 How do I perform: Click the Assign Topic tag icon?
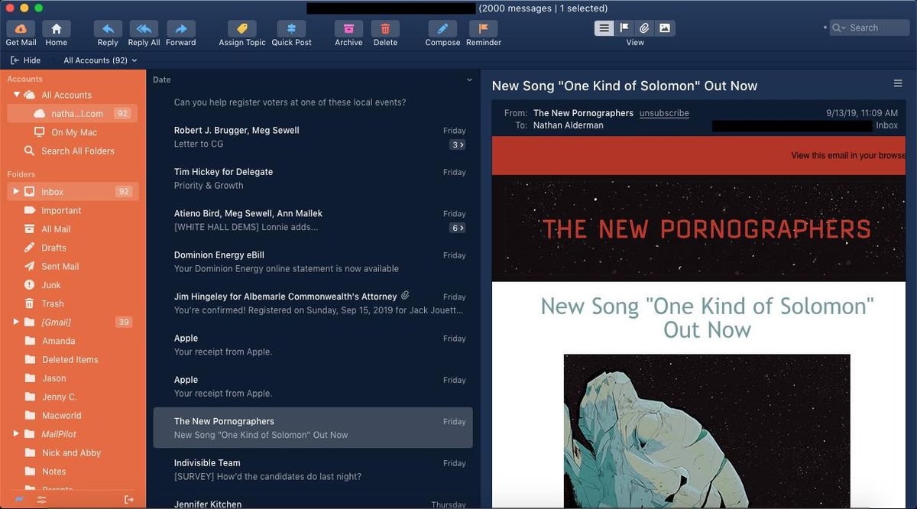click(241, 28)
